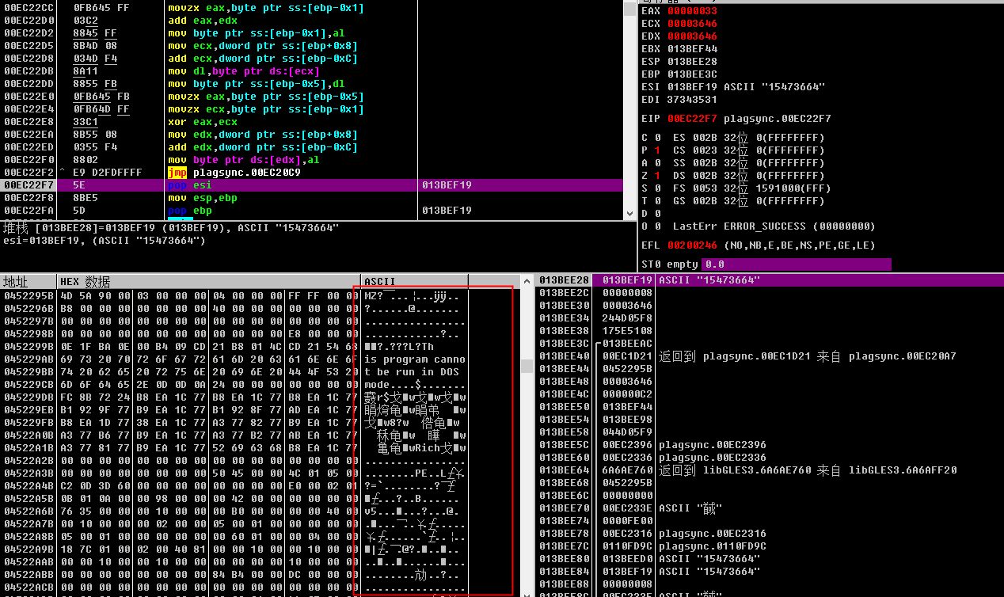The image size is (1004, 597).
Task: Click the EAX register value 00000033
Action: (692, 11)
